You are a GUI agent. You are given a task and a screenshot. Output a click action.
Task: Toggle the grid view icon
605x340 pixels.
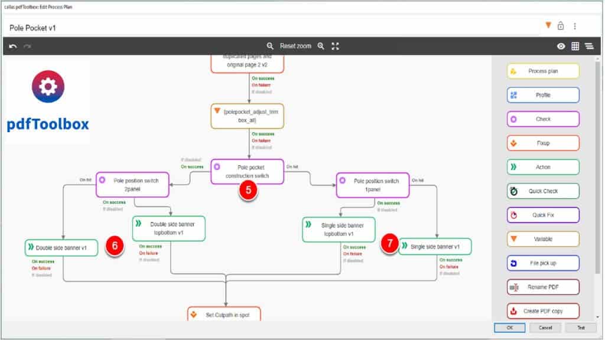coord(575,46)
